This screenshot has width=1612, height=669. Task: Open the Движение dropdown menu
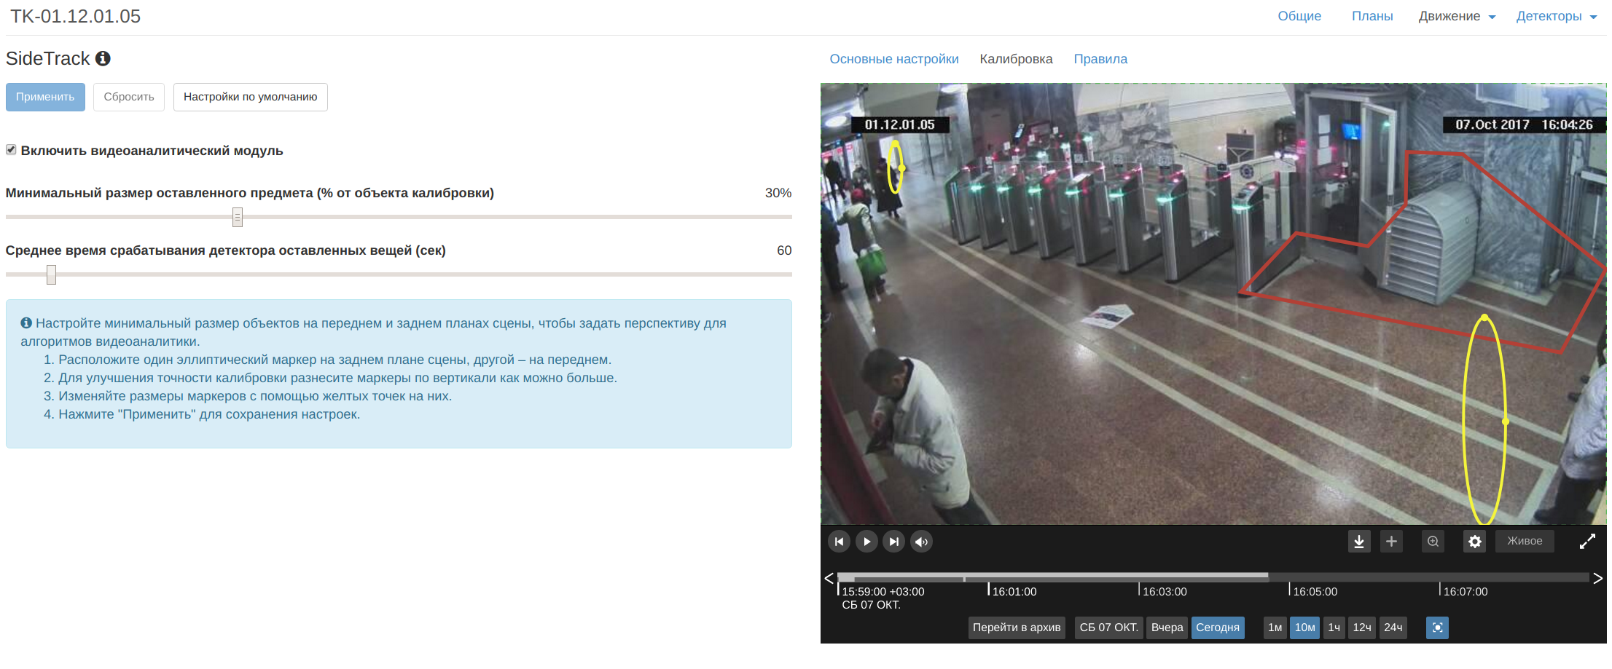click(1457, 16)
